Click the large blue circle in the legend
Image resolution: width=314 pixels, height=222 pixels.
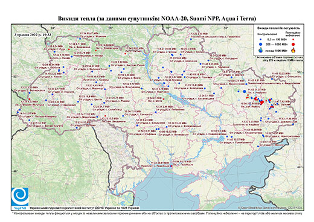pyautogui.click(x=261, y=44)
